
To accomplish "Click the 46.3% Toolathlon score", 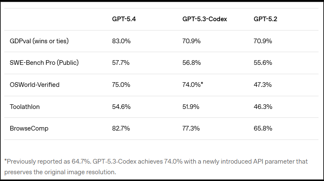I will 262,107.
